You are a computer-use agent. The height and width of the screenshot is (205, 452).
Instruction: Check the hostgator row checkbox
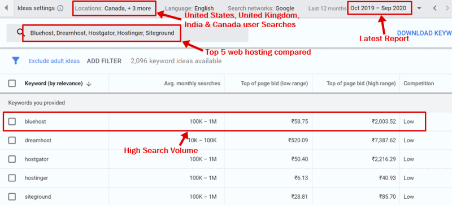tap(12, 159)
